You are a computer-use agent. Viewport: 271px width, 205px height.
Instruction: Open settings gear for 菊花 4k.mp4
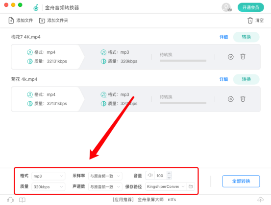point(230,99)
